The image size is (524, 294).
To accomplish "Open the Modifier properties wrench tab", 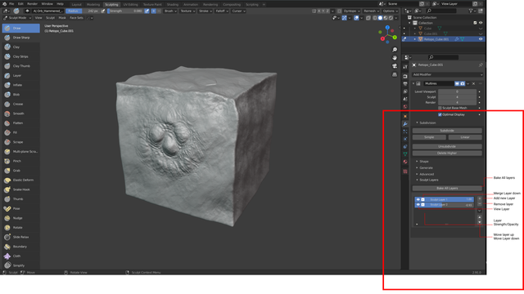I will coord(405,124).
